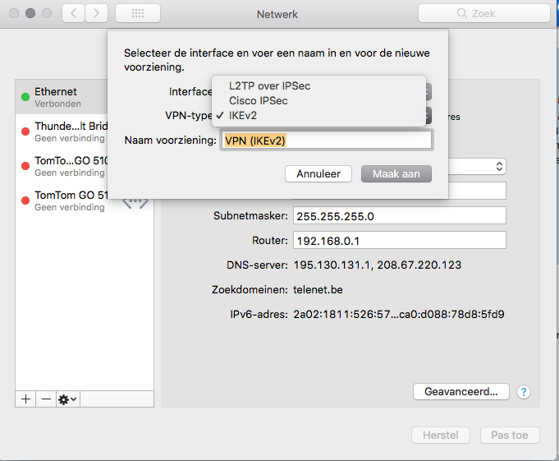Click the Subnetmasker field
The image size is (559, 461).
coord(398,215)
